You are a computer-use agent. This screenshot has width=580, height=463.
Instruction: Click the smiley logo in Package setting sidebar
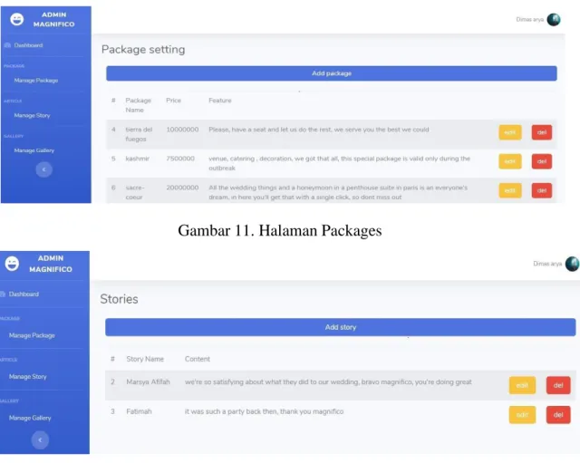coord(16,19)
